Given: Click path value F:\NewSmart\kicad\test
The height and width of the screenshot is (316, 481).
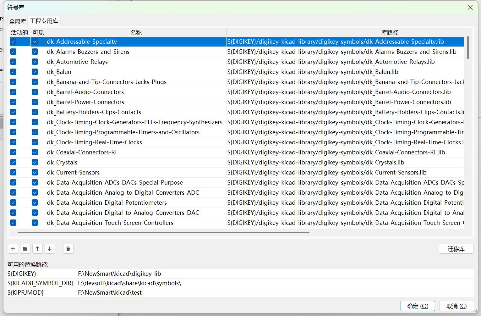Looking at the screenshot, I should (x=110, y=292).
